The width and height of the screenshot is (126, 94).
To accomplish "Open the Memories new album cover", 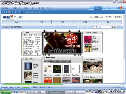I will [48, 69].
